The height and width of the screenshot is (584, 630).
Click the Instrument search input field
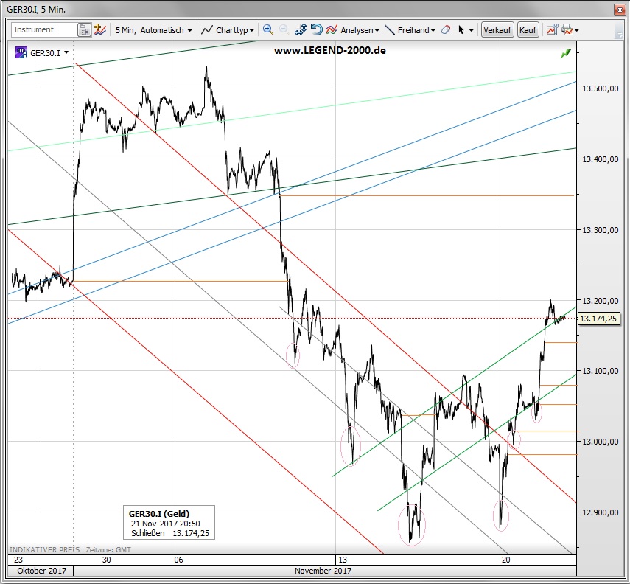(44, 29)
